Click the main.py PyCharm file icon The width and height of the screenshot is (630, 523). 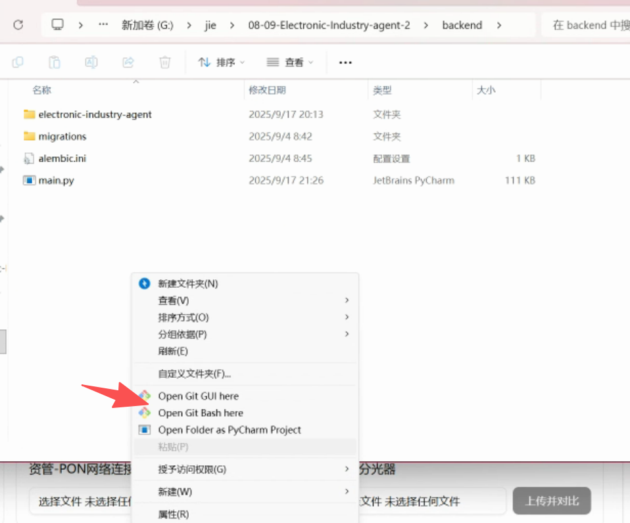coord(29,180)
